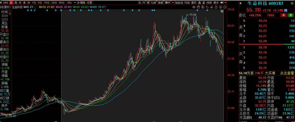Select the hand pan tool icon
This screenshot has width=295, height=122.
point(198,7)
